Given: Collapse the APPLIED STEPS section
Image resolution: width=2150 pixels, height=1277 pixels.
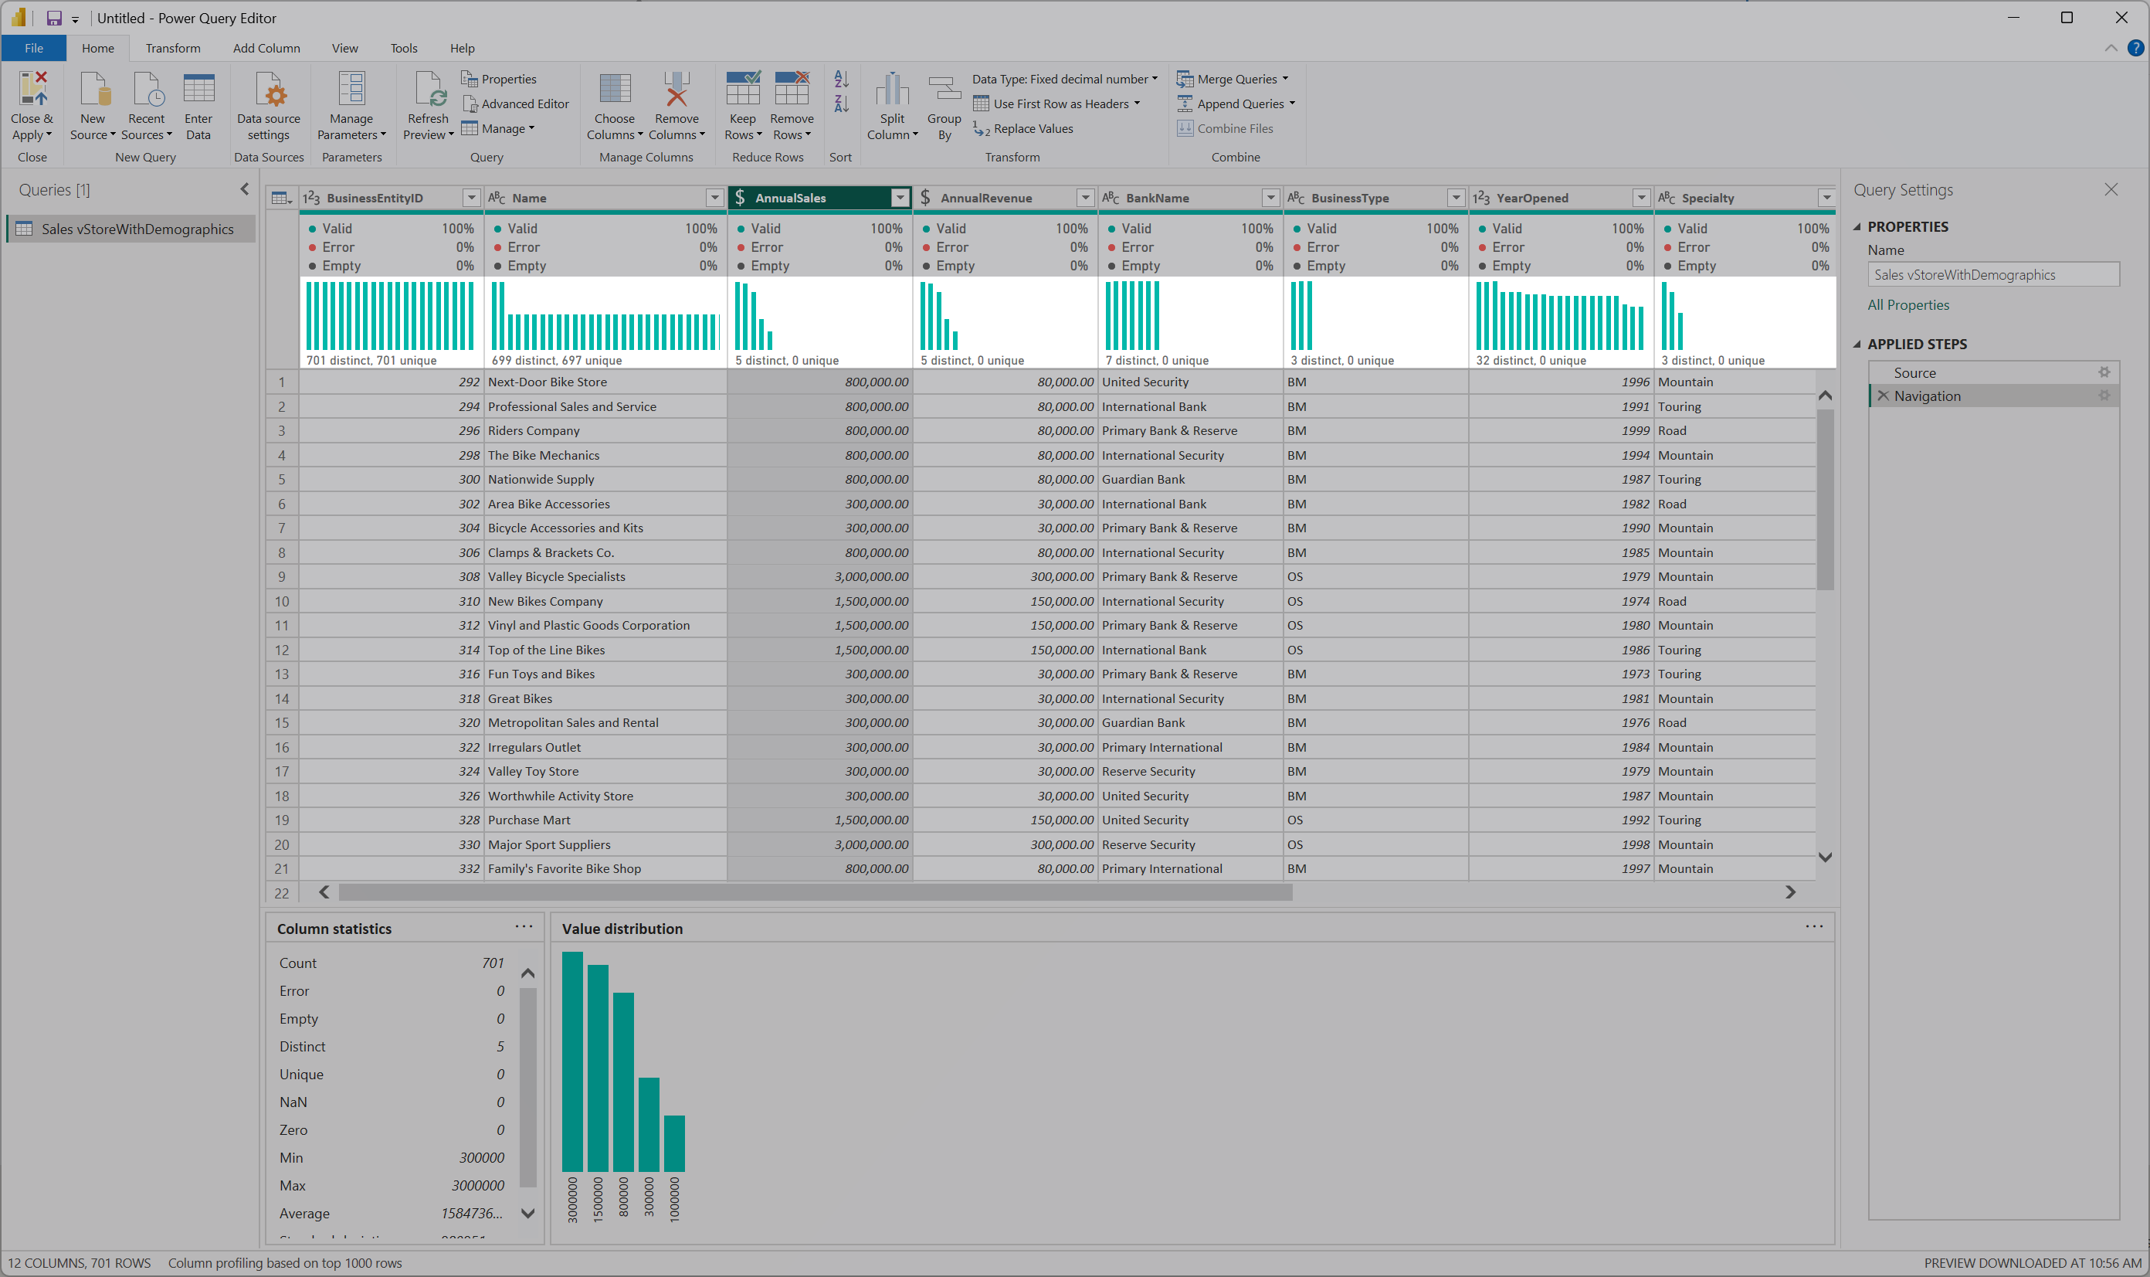Looking at the screenshot, I should [x=1857, y=345].
